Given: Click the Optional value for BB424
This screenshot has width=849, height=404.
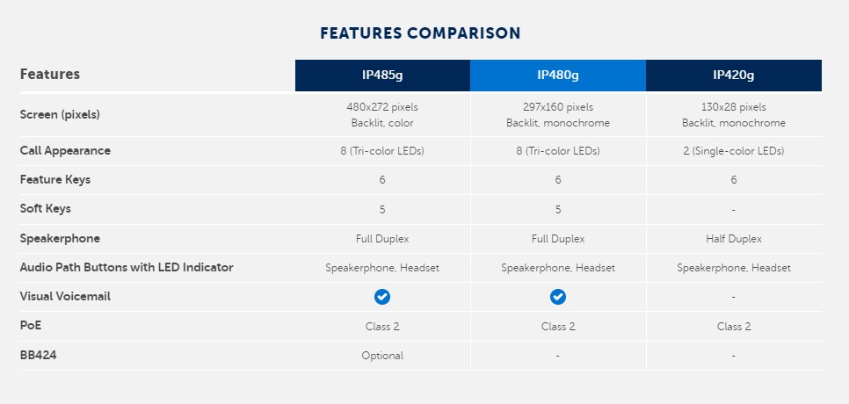Looking at the screenshot, I should pyautogui.click(x=382, y=356).
